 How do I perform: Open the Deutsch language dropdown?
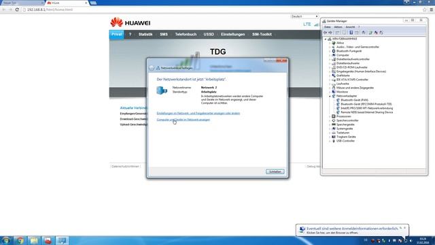pos(304,16)
